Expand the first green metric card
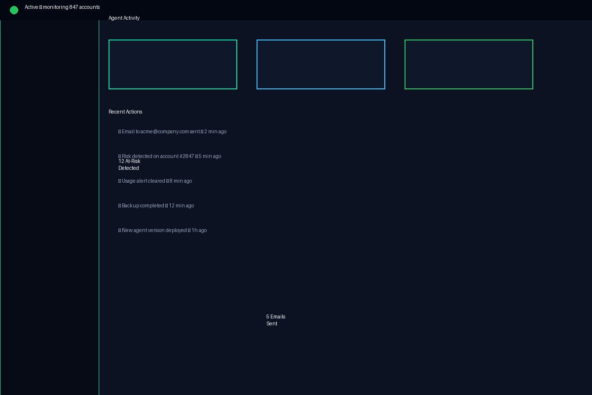The image size is (592, 395). 173,64
